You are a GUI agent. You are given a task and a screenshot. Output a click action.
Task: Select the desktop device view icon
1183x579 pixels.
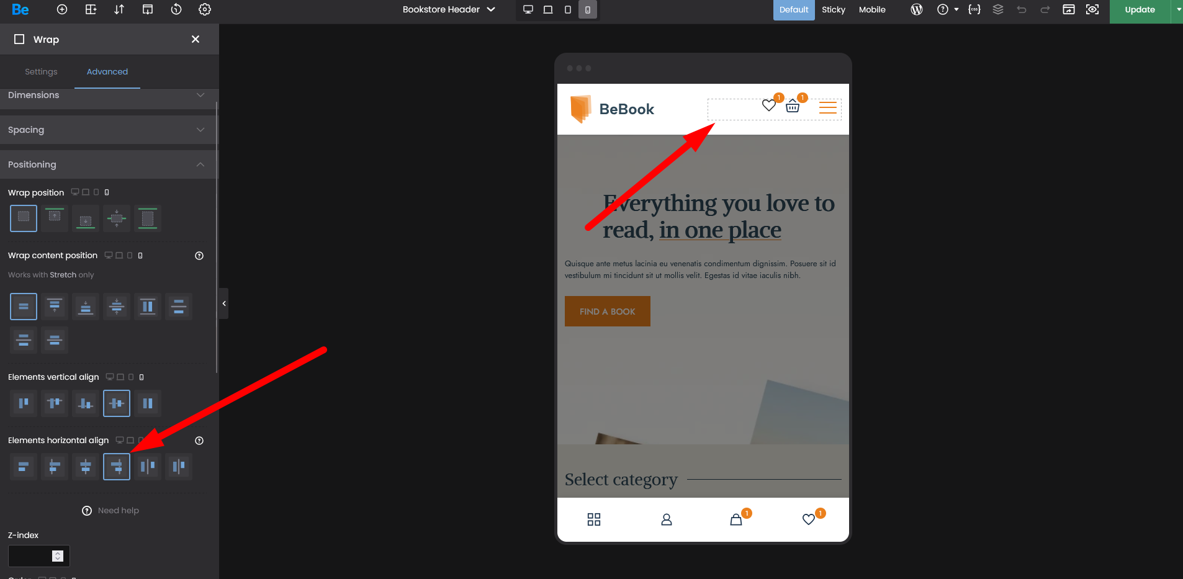528,9
